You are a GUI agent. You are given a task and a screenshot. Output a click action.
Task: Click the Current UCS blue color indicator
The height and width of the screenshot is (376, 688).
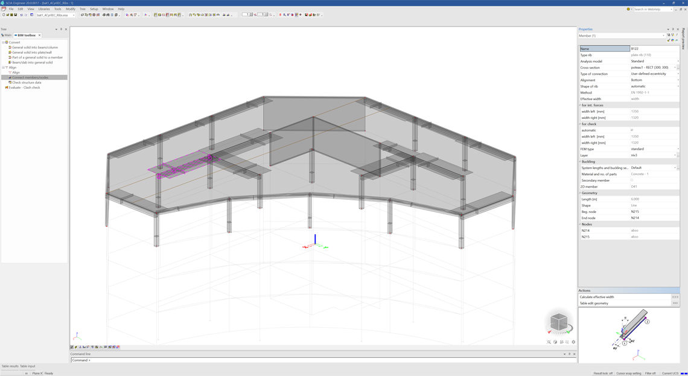(684, 374)
